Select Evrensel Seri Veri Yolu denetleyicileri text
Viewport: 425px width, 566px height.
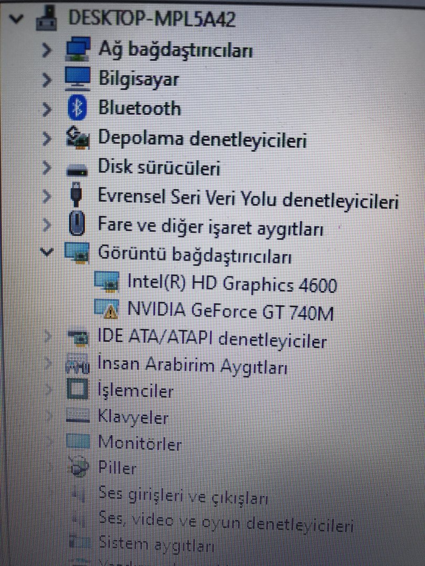[x=248, y=198]
